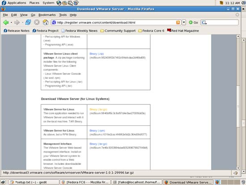
Task: Expand the Community Support bookmark folder
Action: (118, 30)
